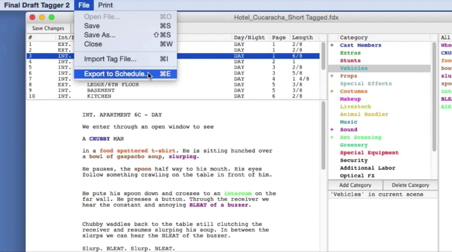The width and height of the screenshot is (452, 252).
Task: Click the tagged word intercom
Action: click(238, 193)
